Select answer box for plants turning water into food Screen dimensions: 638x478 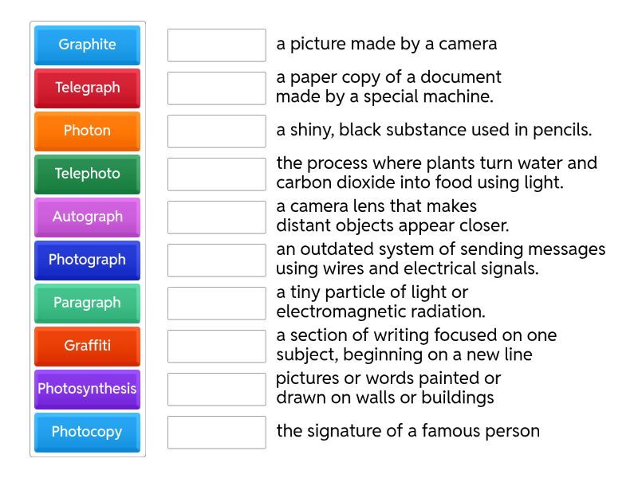point(216,174)
